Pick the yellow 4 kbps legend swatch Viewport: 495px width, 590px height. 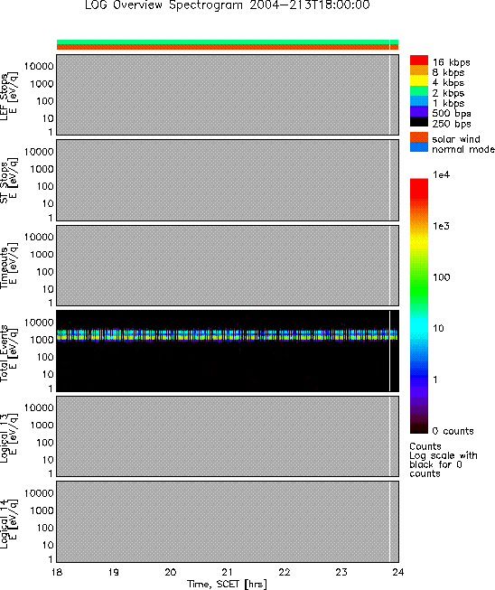point(419,80)
